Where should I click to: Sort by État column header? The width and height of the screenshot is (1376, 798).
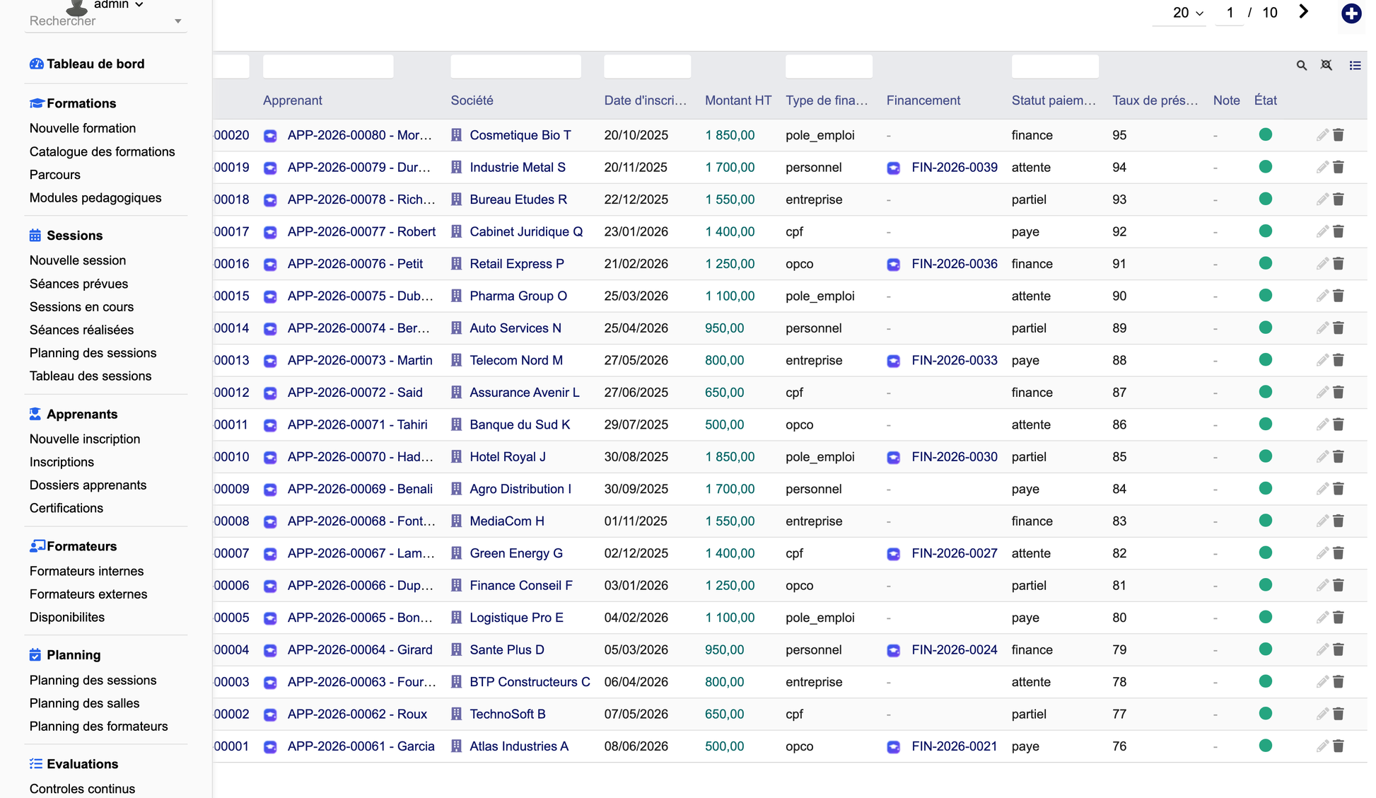1265,100
